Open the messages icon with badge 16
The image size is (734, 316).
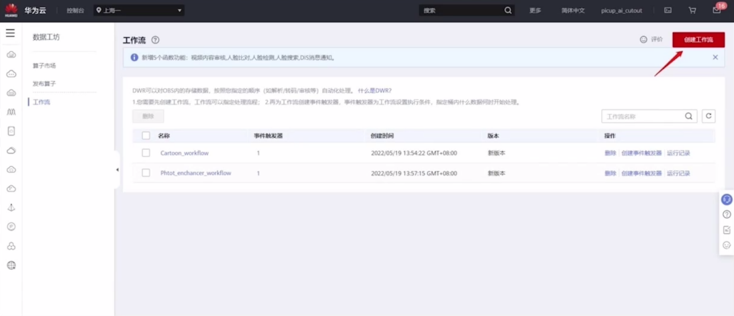tap(717, 10)
